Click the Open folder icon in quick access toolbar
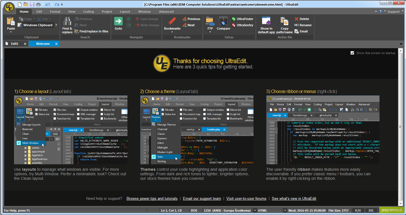 tap(26, 5)
